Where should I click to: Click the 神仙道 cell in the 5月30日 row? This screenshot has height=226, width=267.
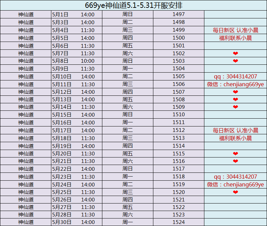click(x=26, y=222)
